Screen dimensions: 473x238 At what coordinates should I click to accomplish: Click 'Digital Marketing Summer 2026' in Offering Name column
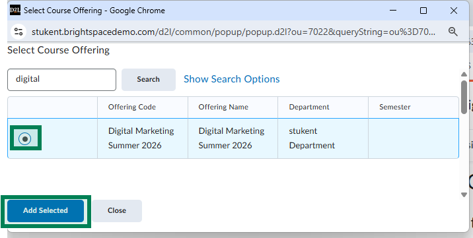(231, 138)
